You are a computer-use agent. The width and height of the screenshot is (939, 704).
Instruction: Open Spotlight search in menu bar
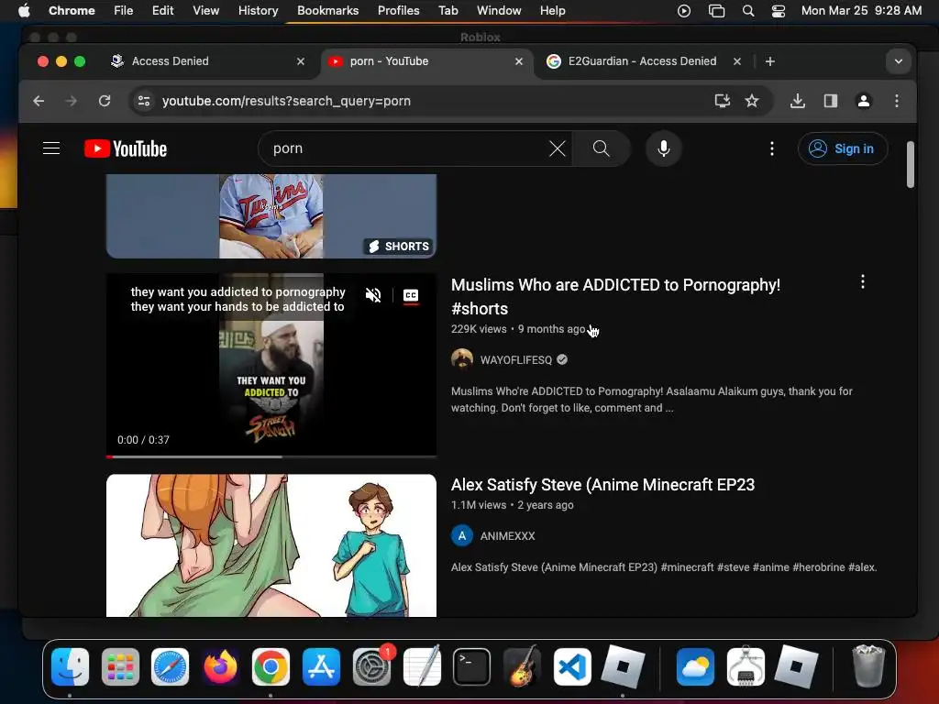coord(748,11)
